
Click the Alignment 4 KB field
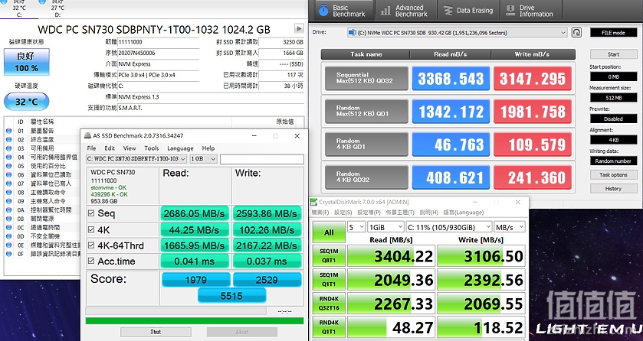point(613,140)
